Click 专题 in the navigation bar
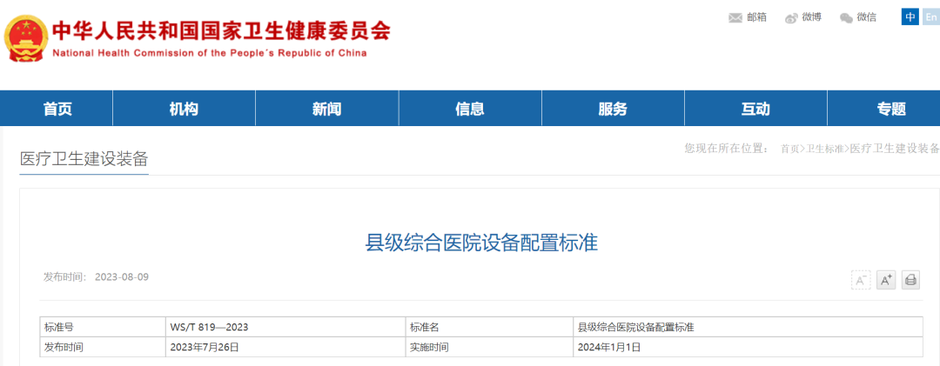 [x=891, y=109]
